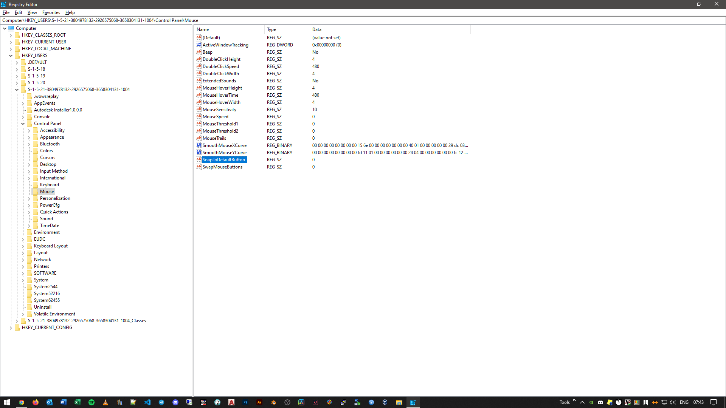Open Telegram from the taskbar
Image resolution: width=726 pixels, height=408 pixels.
click(161, 402)
